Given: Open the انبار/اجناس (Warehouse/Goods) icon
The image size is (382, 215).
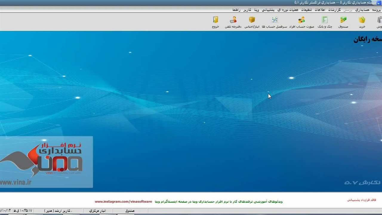Looking at the screenshot, I should tap(252, 22).
